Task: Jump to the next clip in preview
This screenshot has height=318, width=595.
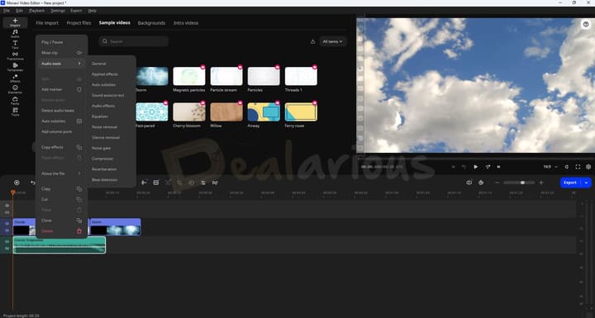Action: [499, 167]
